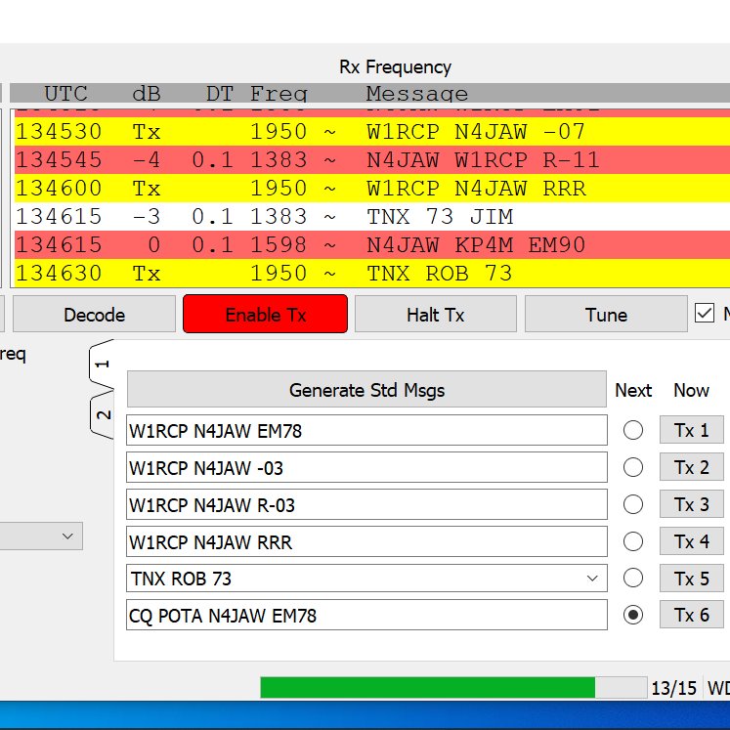
Task: Click the 13/15 status bar counter
Action: (x=673, y=688)
